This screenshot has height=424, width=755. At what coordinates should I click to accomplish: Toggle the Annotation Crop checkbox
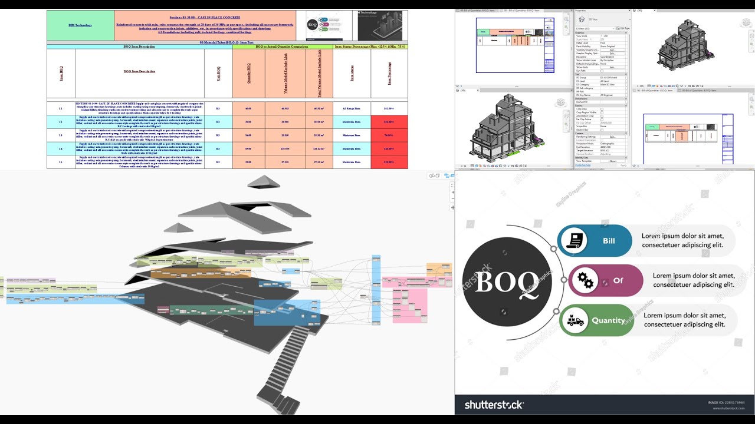click(x=602, y=116)
